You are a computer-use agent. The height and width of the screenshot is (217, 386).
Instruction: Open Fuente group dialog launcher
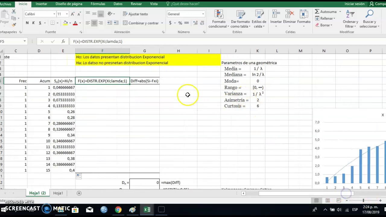pyautogui.click(x=81, y=32)
